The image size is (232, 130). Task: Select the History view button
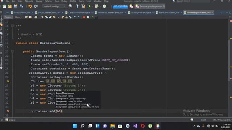[x=18, y=17]
